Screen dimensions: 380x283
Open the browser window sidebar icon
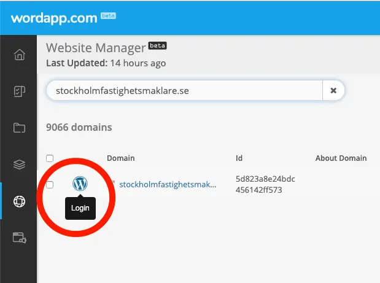20,238
